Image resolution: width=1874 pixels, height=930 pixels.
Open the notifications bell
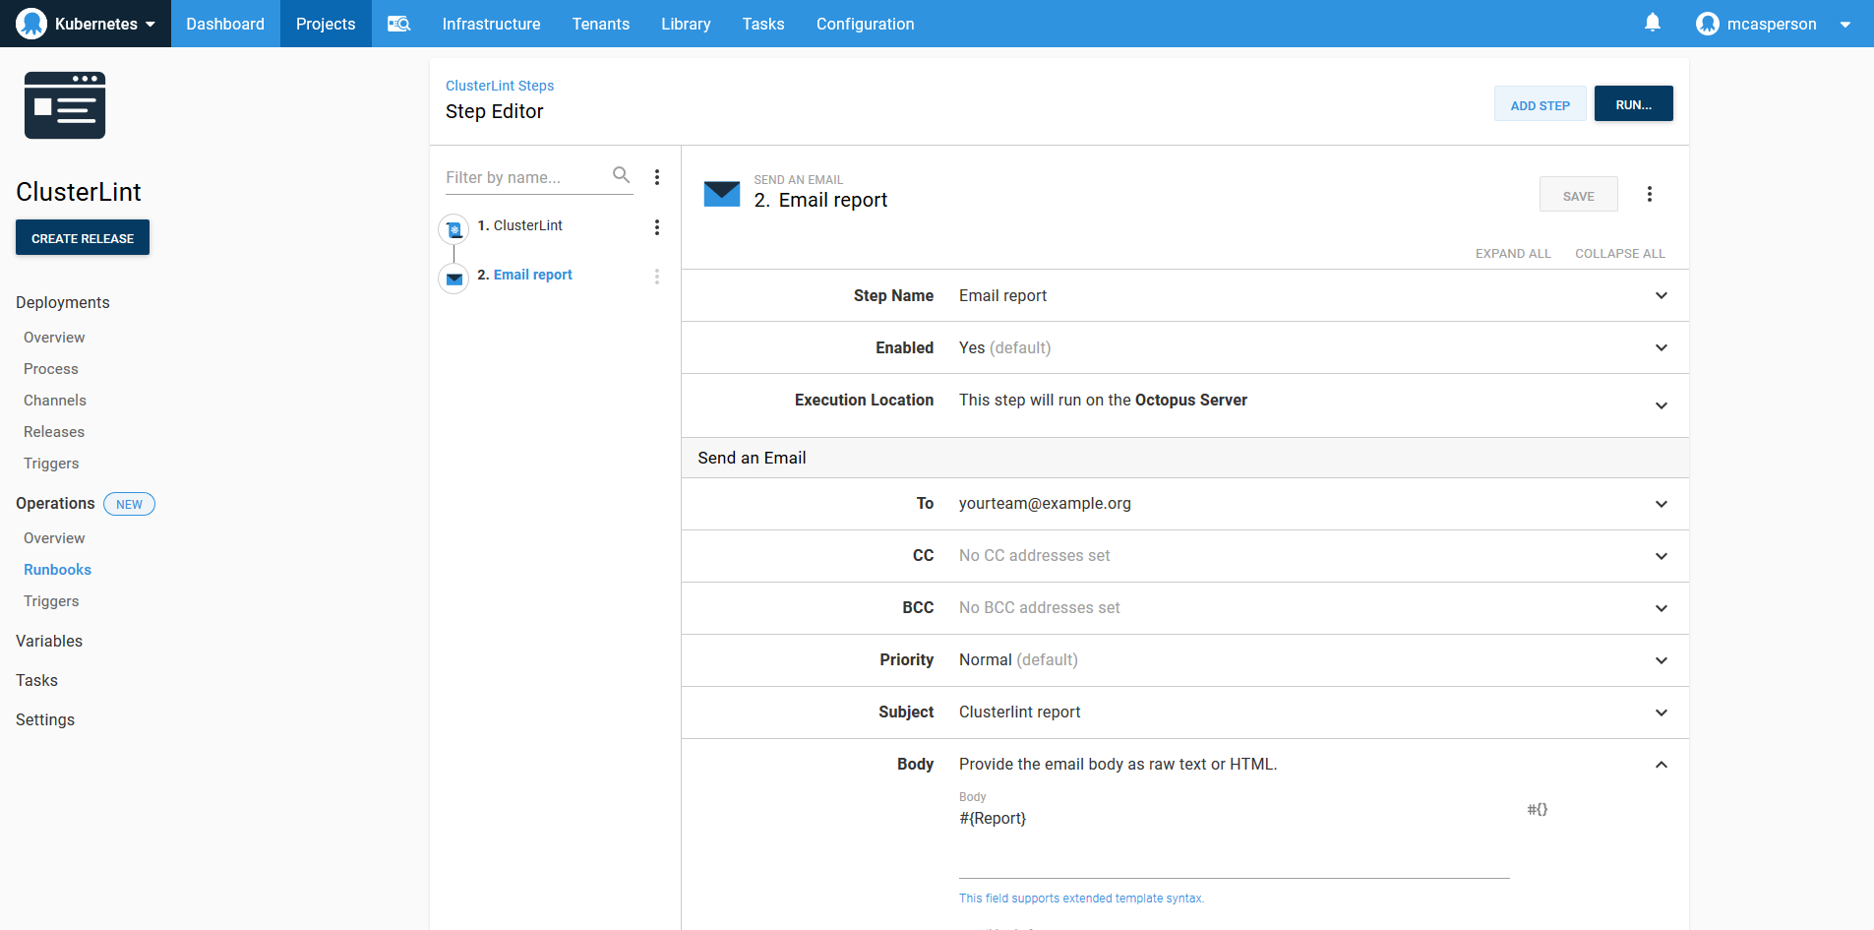[1651, 23]
